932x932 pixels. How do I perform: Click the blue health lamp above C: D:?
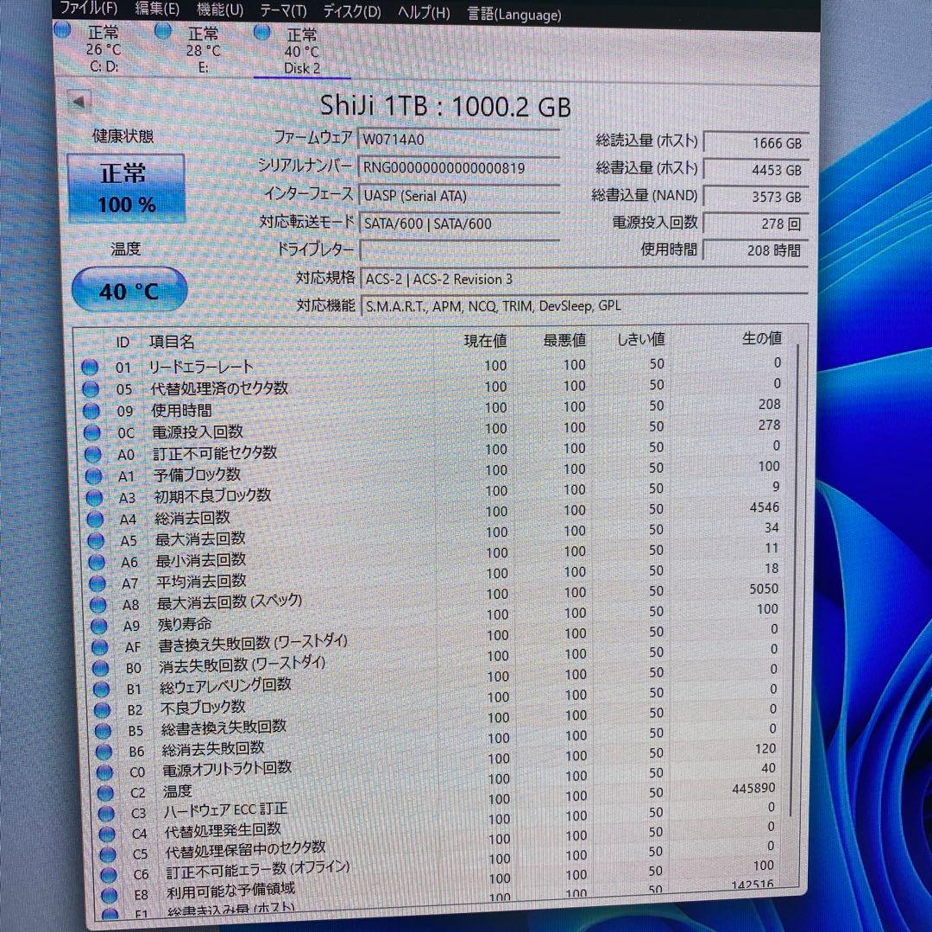[61, 29]
